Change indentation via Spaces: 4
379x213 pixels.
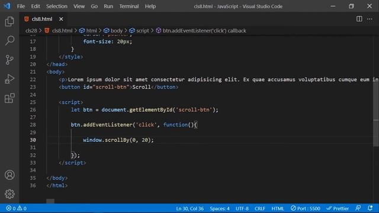tap(220, 208)
